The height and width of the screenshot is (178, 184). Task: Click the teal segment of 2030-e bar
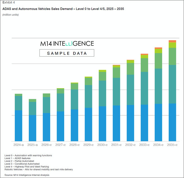[x=102, y=94]
